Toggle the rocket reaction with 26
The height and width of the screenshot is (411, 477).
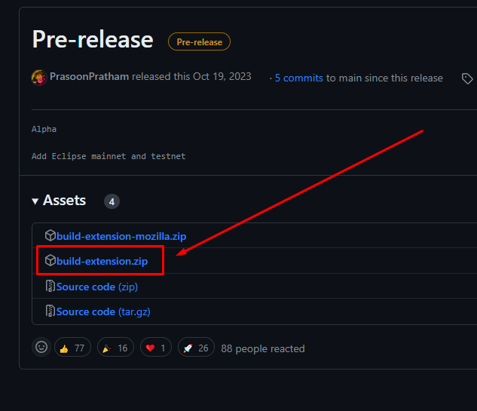(x=196, y=347)
